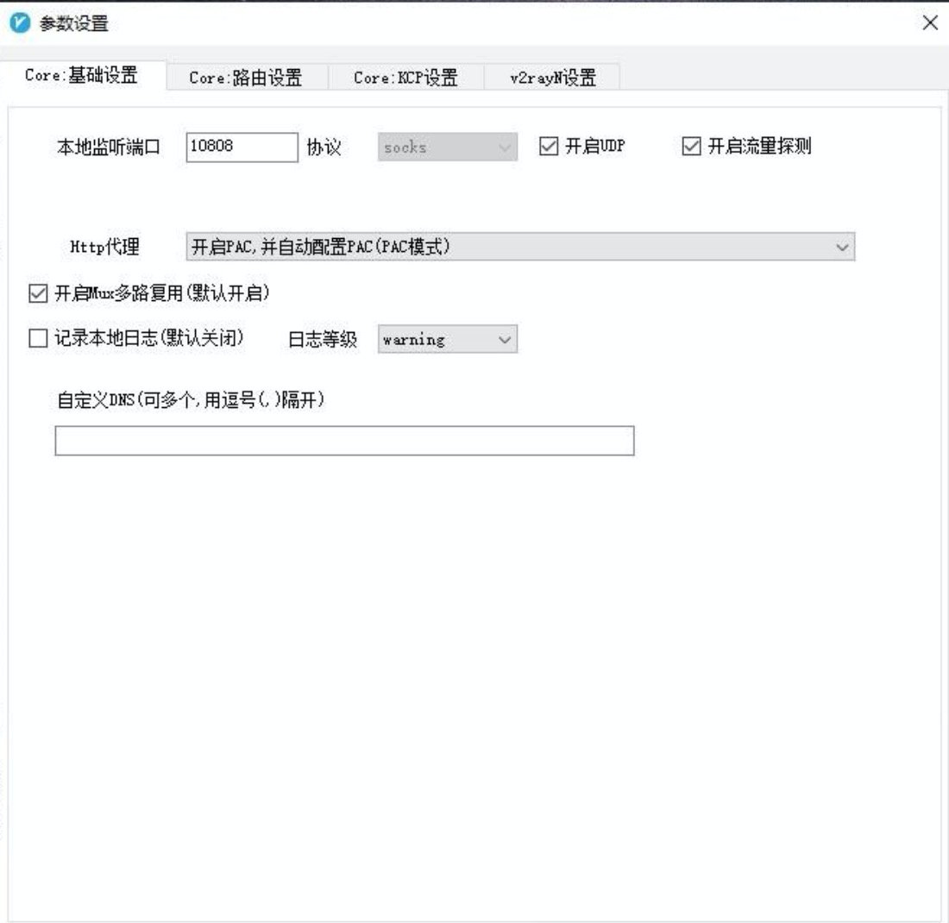Click the 自定义DNS text input box
The width and height of the screenshot is (949, 923).
point(344,441)
